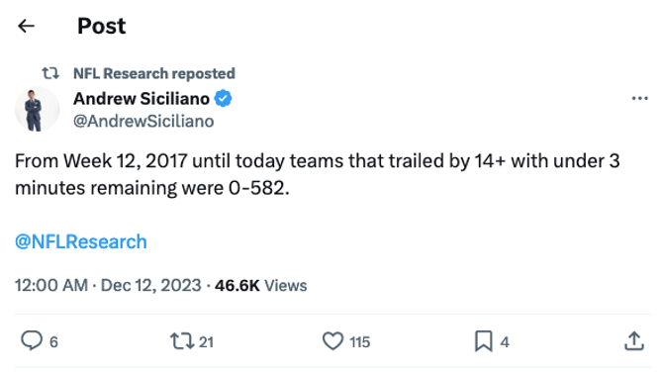Viewport: 661px width, 372px height.
Task: Click the reply speech bubble icon
Action: click(x=32, y=340)
